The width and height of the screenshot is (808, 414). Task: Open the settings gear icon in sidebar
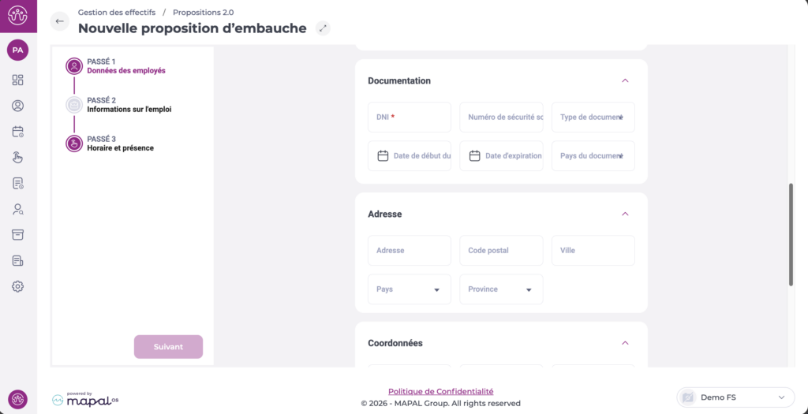click(18, 286)
